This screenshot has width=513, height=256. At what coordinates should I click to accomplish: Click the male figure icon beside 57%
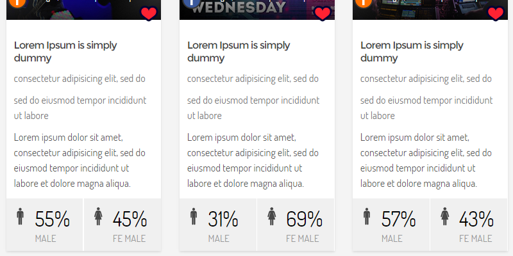coord(367,216)
